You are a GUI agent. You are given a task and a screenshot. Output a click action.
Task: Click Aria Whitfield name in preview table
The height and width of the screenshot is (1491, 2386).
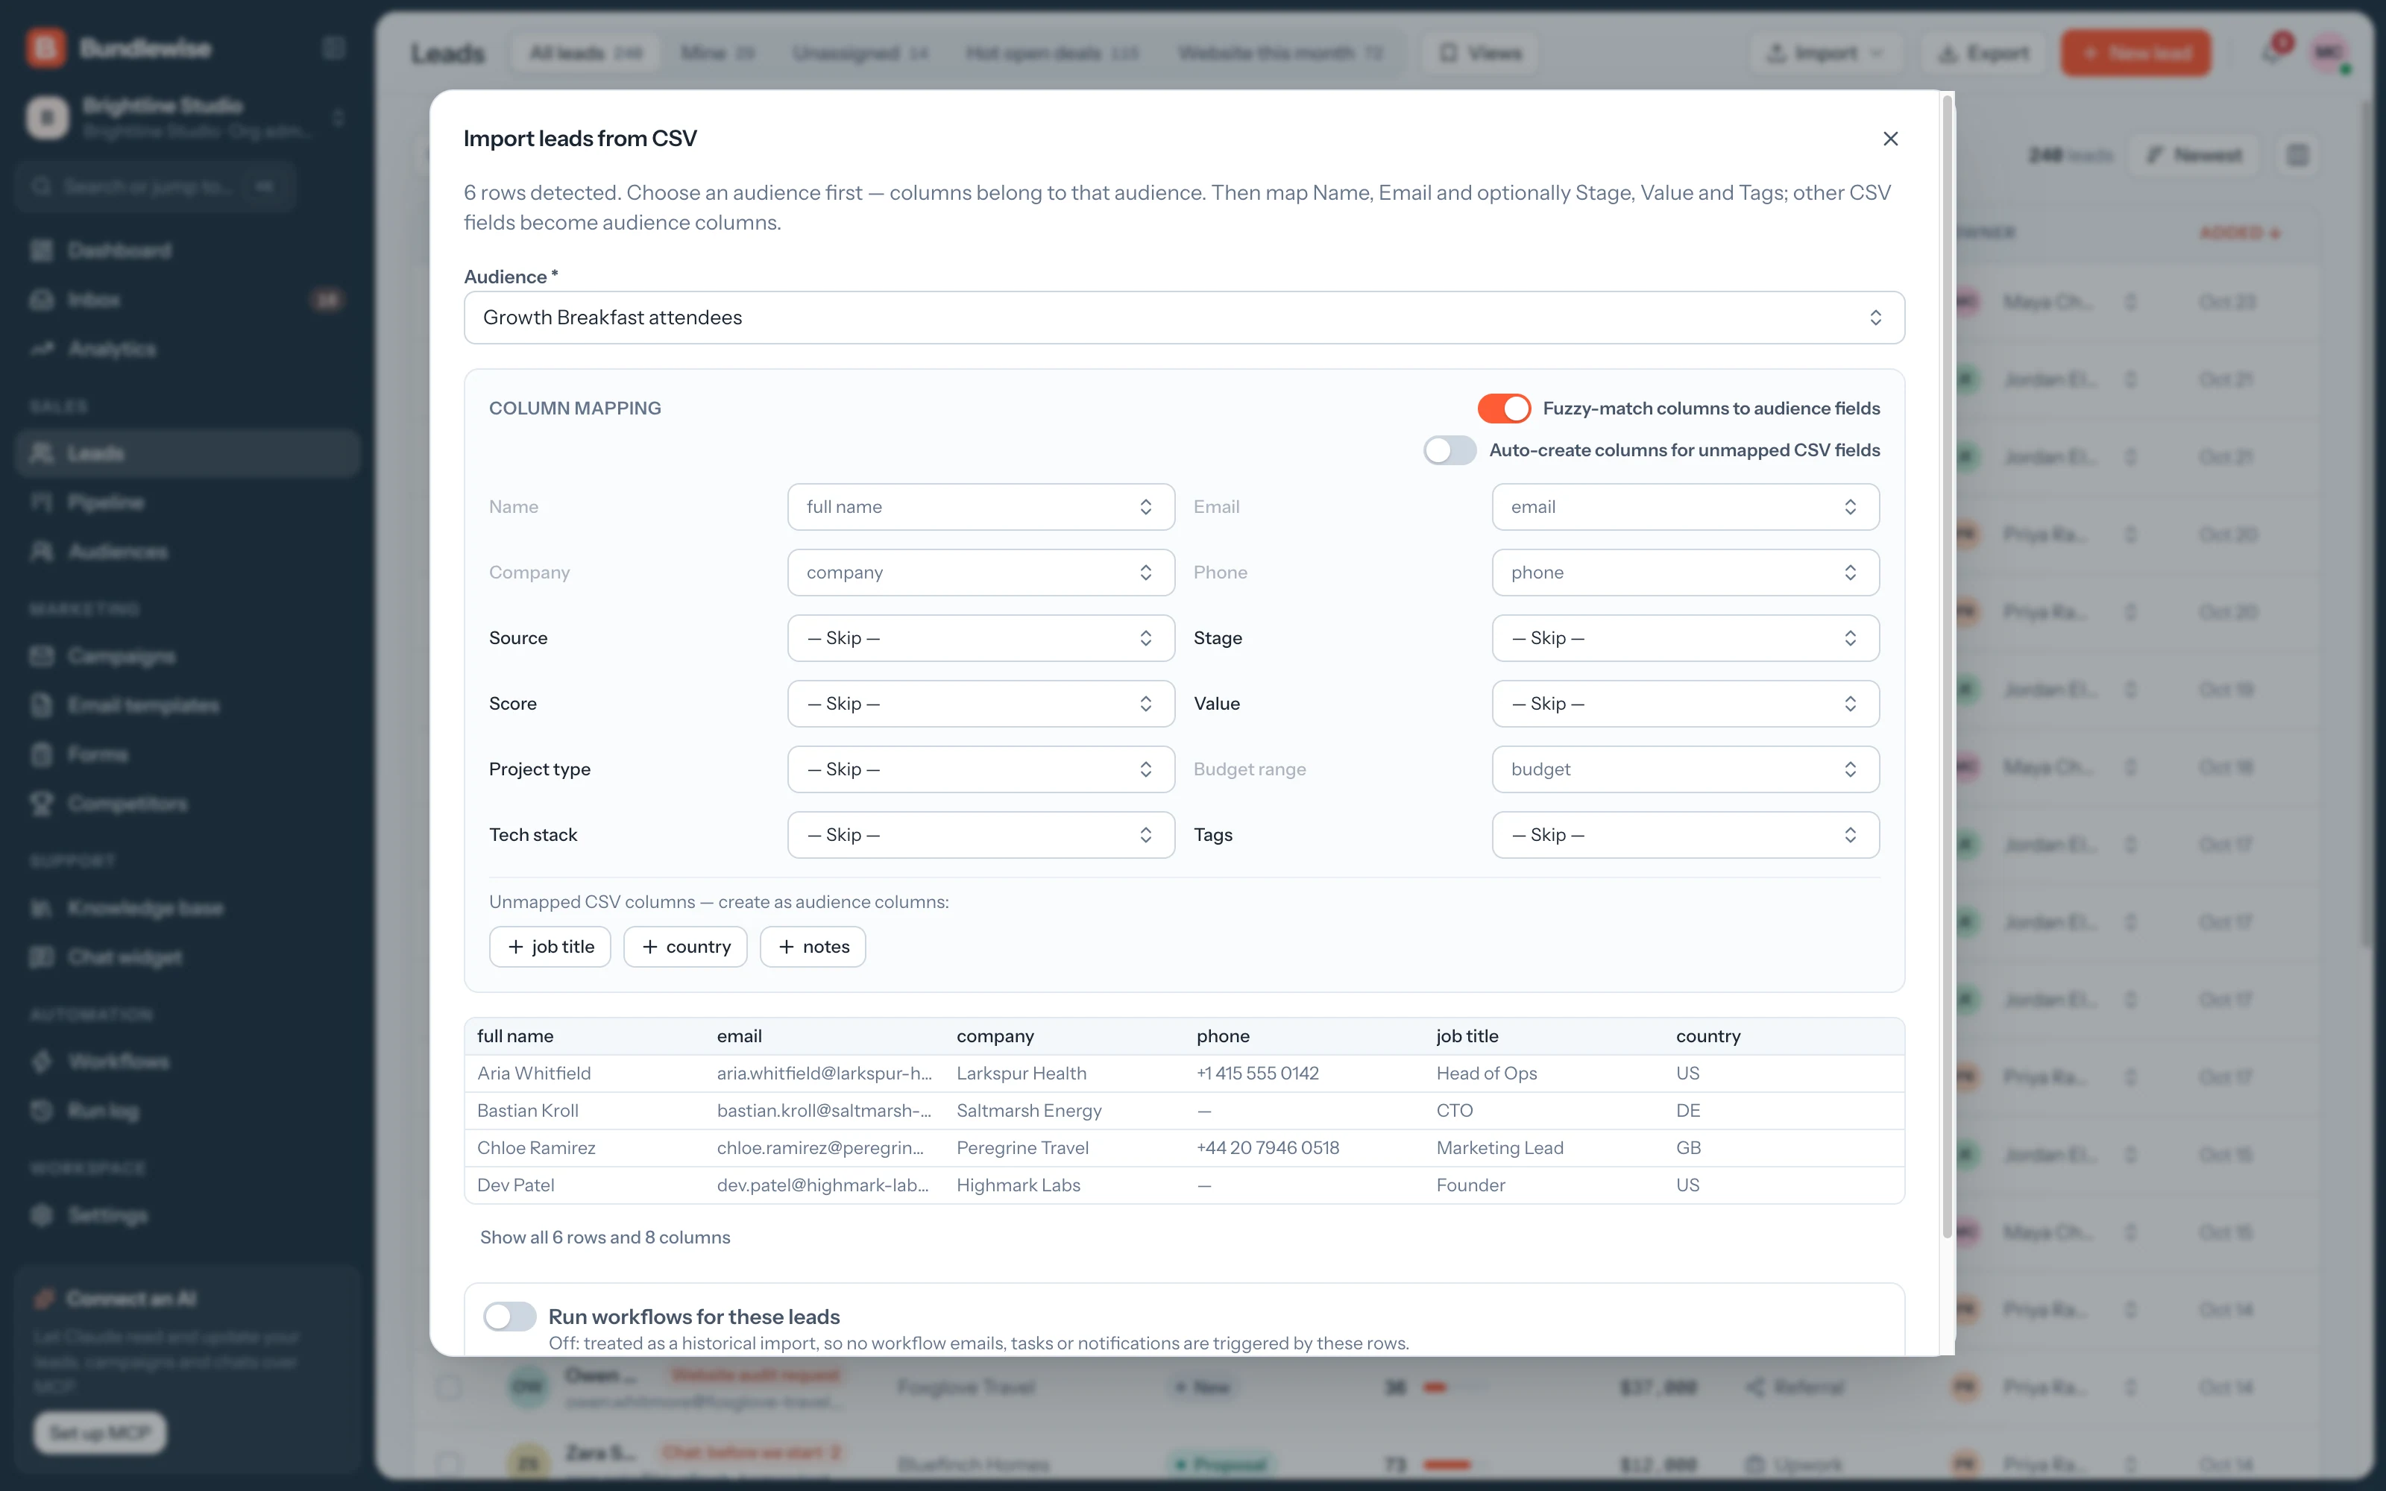pyautogui.click(x=533, y=1074)
